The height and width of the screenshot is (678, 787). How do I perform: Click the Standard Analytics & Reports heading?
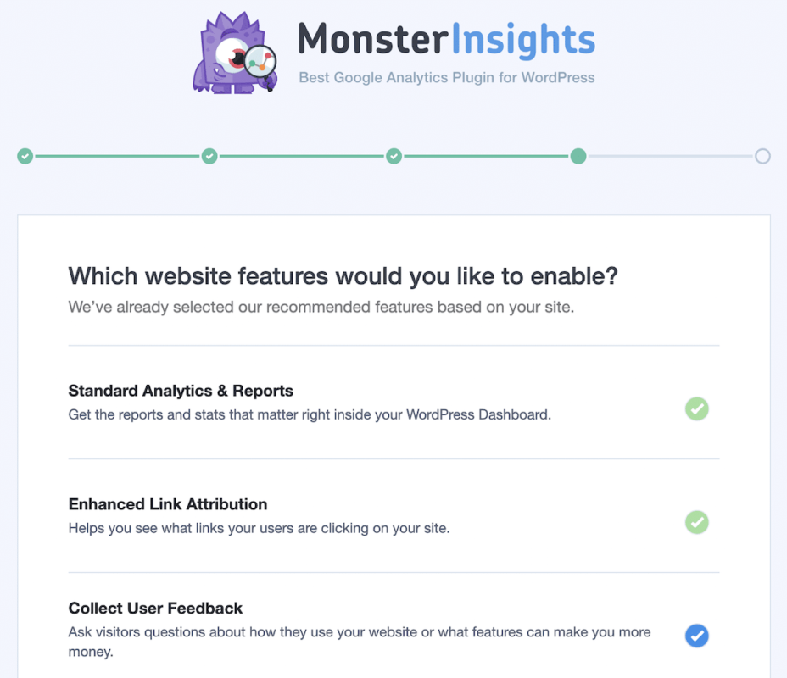[181, 391]
